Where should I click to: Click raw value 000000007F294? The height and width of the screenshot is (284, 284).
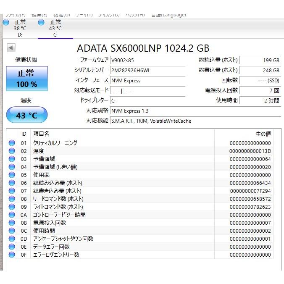[250, 191]
